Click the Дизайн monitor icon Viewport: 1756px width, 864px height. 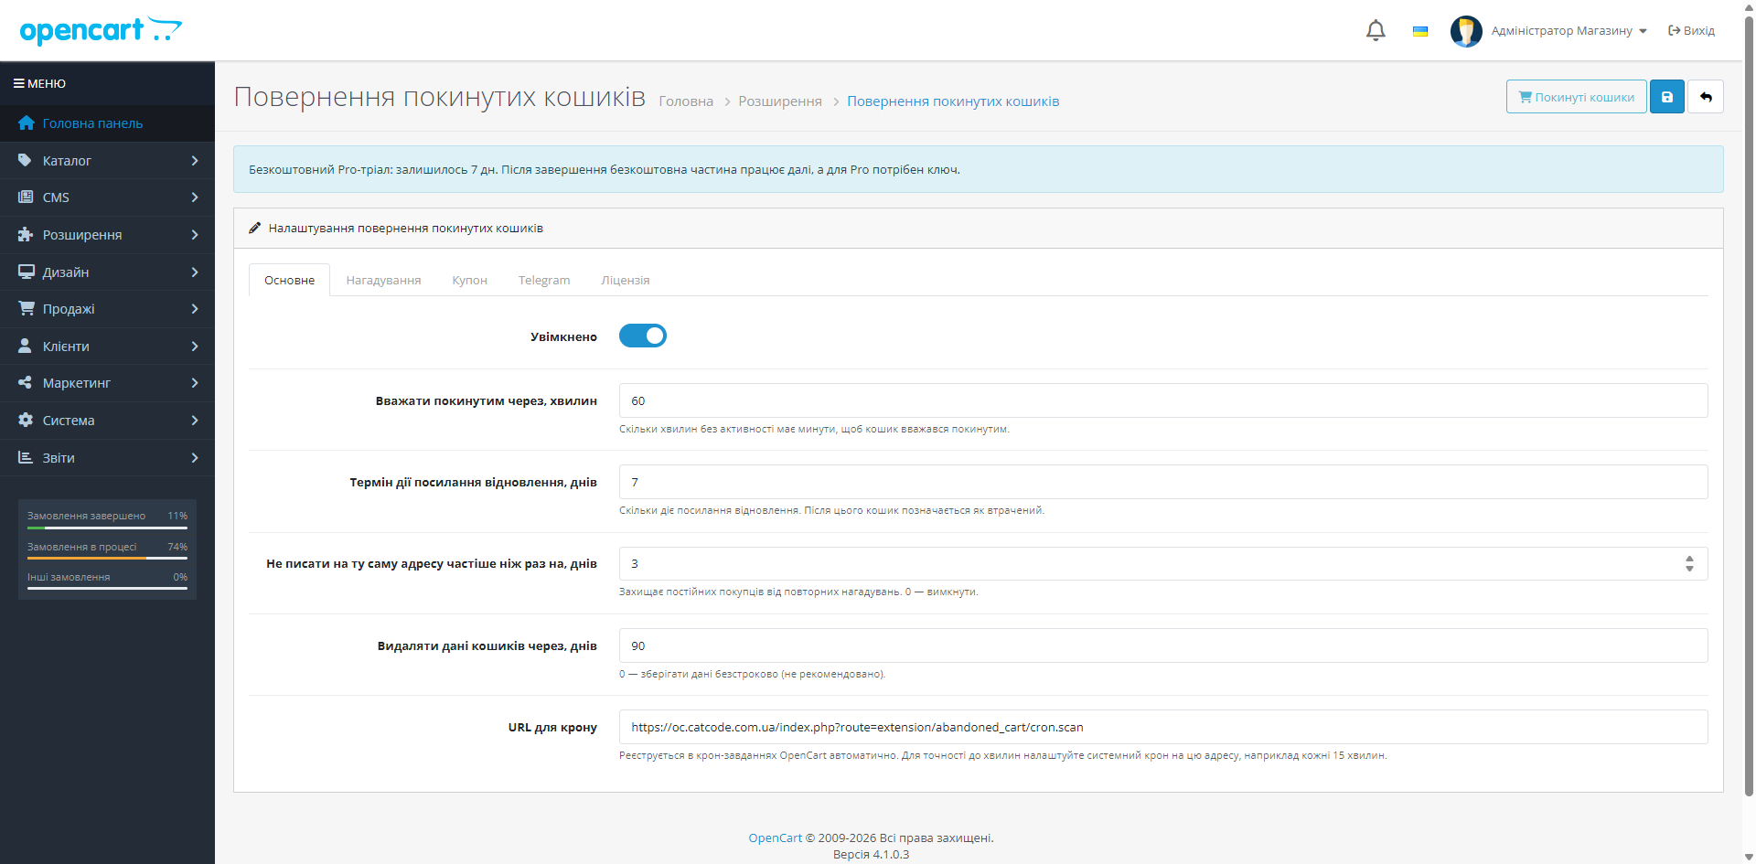click(26, 272)
